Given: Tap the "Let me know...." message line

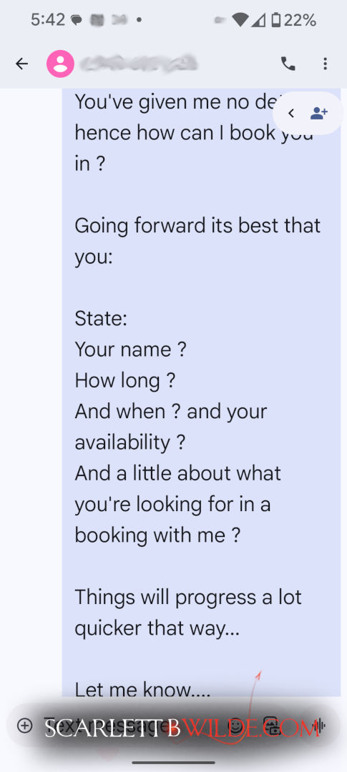Looking at the screenshot, I should [142, 689].
